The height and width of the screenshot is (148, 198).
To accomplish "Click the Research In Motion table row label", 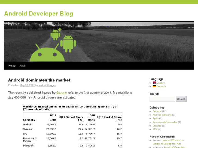I will click(30, 140).
